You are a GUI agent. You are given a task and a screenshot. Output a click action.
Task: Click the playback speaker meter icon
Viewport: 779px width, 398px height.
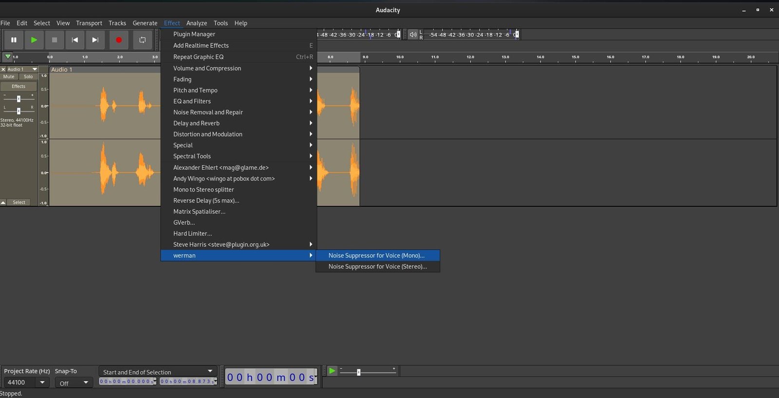coord(413,35)
